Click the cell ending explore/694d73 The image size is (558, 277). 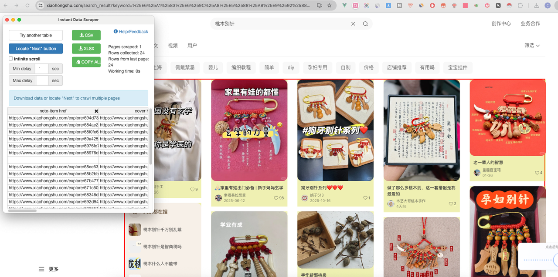click(53, 118)
